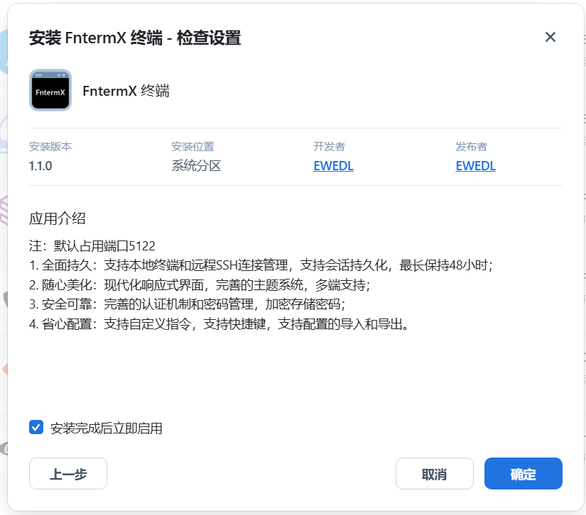Go back with the 上一步 button

(x=68, y=474)
